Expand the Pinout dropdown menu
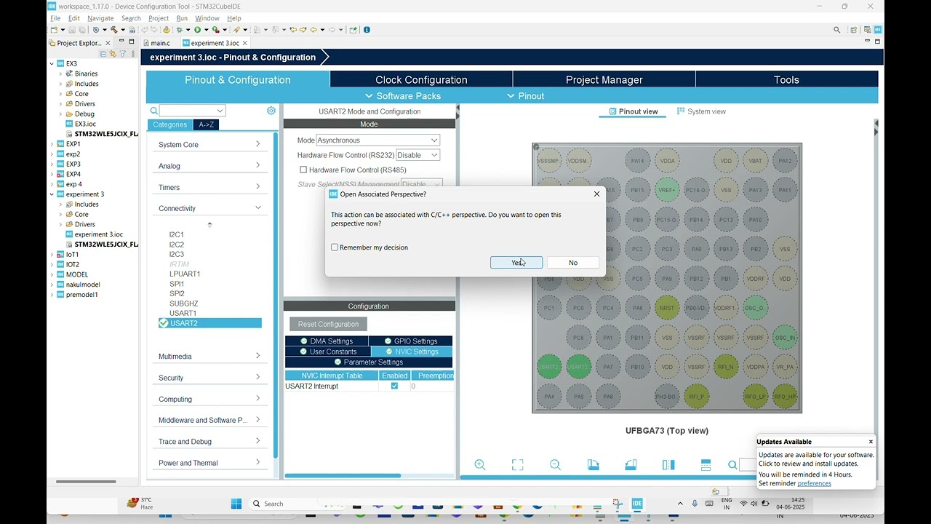Screen dimensions: 931x524 coord(525,96)
